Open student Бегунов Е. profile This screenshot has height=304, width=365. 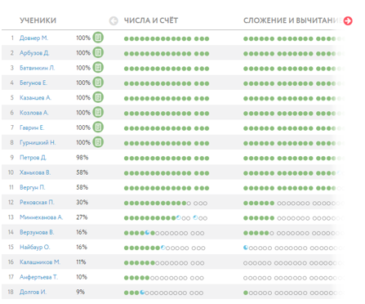click(33, 83)
